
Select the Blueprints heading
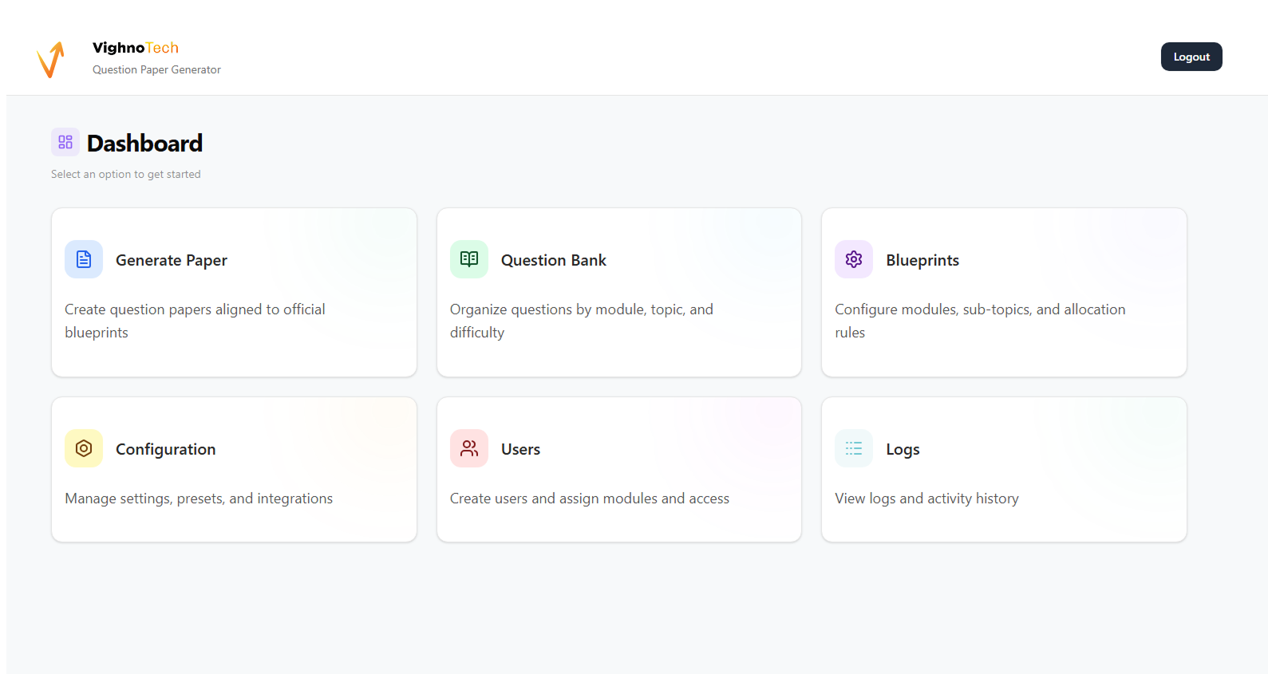(x=922, y=260)
